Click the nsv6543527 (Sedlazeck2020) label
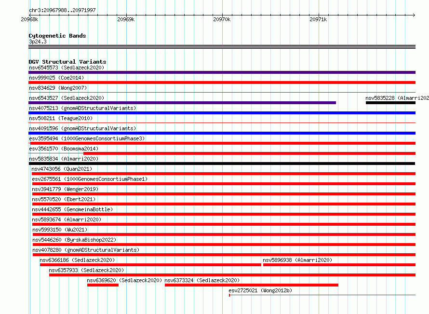429x314 pixels. click(x=67, y=98)
